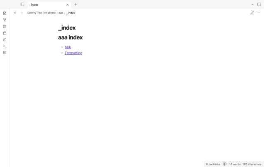
Task: Click the 0 backlinks status item
Action: coord(213,164)
